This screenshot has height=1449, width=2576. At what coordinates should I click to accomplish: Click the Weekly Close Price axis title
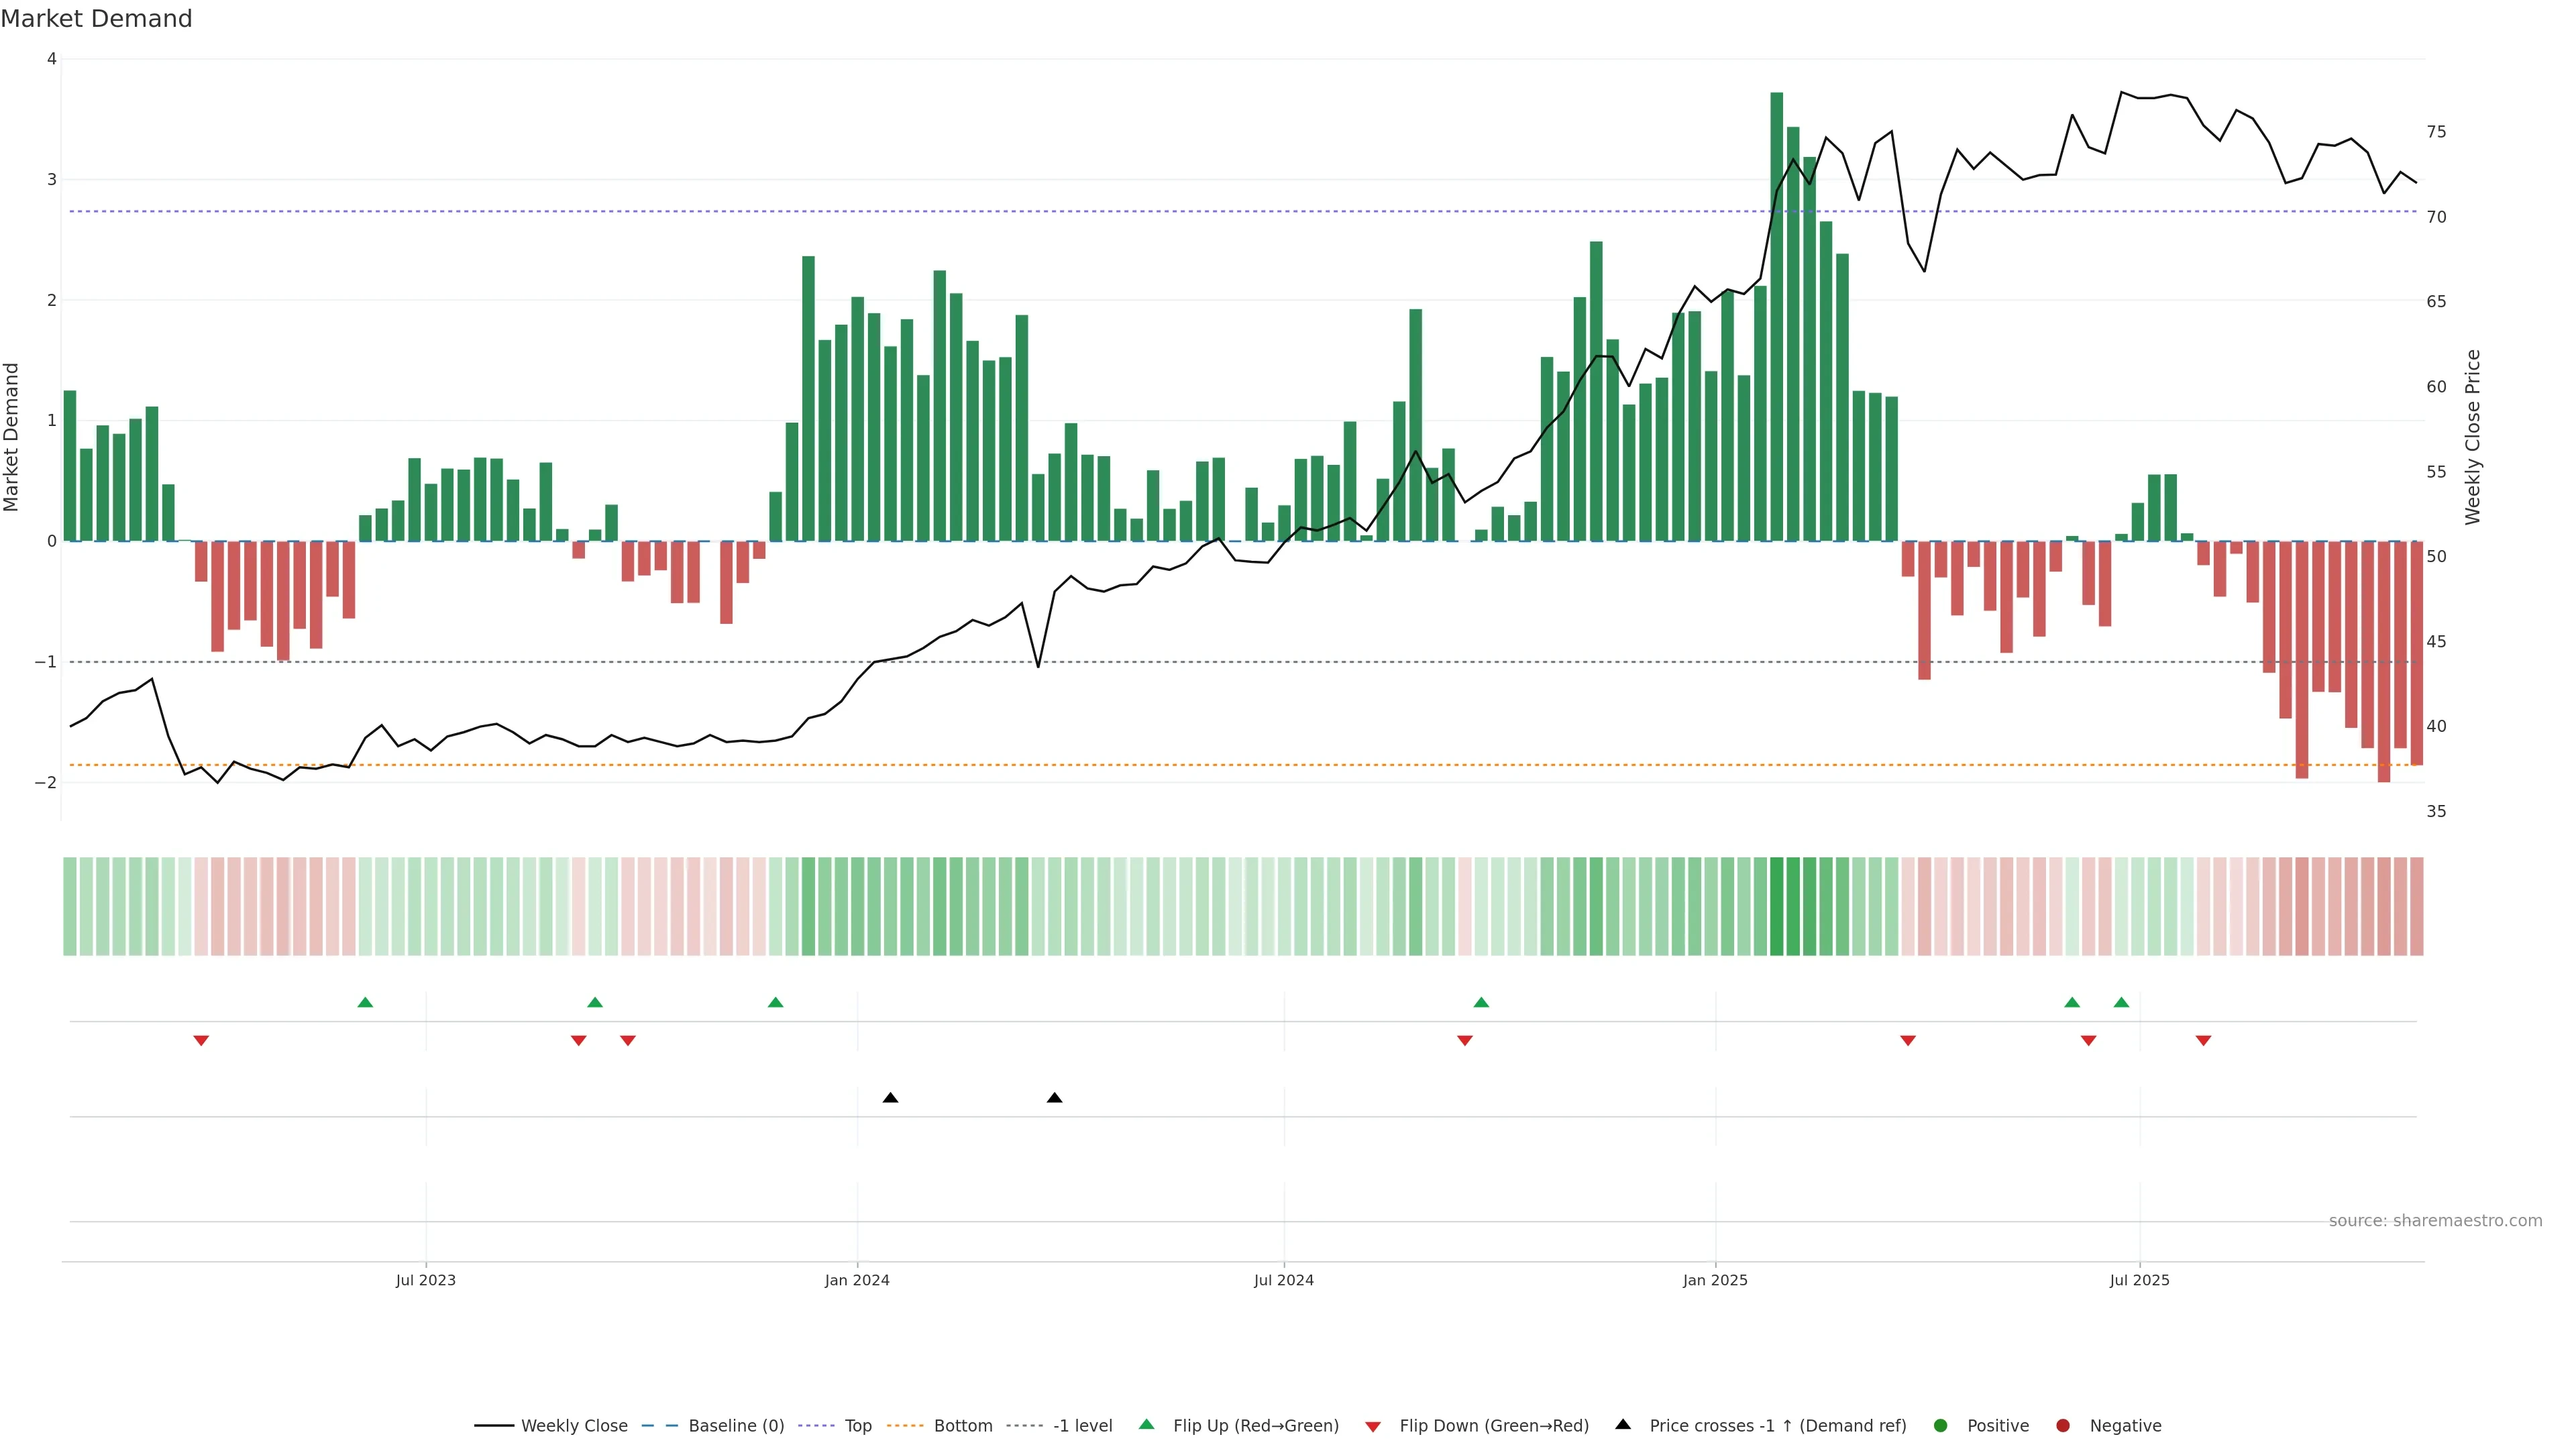[2473, 437]
